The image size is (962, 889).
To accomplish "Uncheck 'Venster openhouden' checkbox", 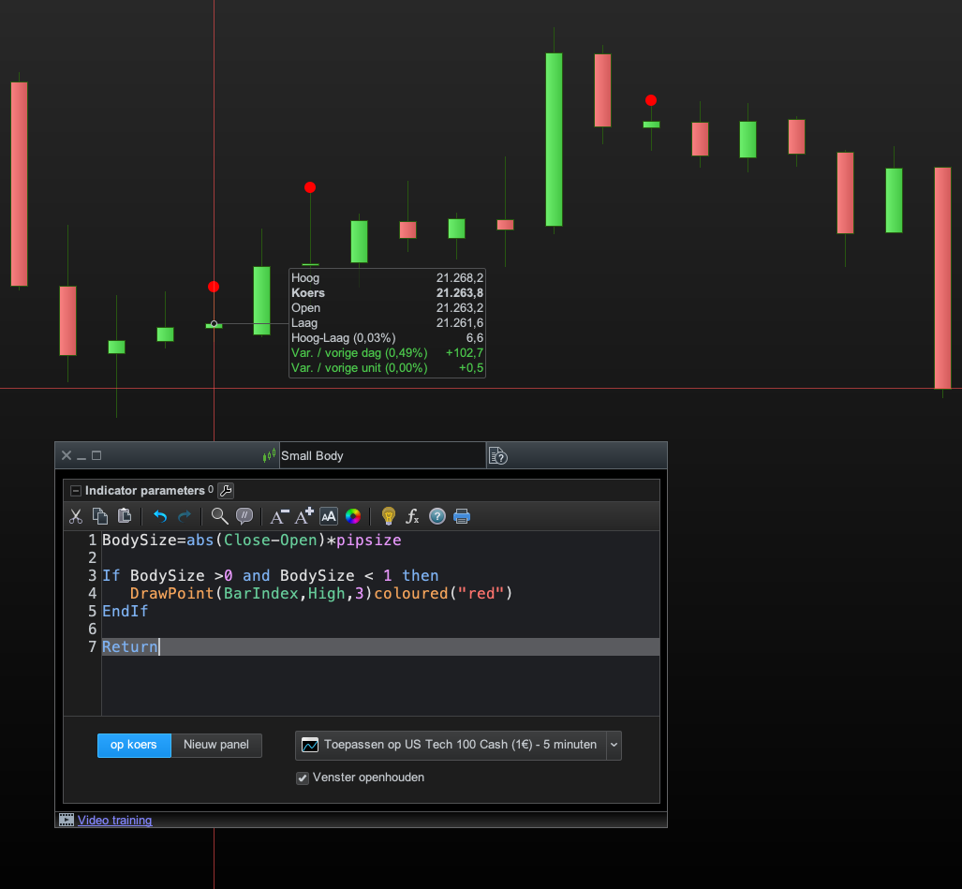I will pos(303,778).
